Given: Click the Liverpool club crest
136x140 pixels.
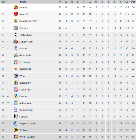Looking at the screenshot, I should pyautogui.click(x=16, y=62).
